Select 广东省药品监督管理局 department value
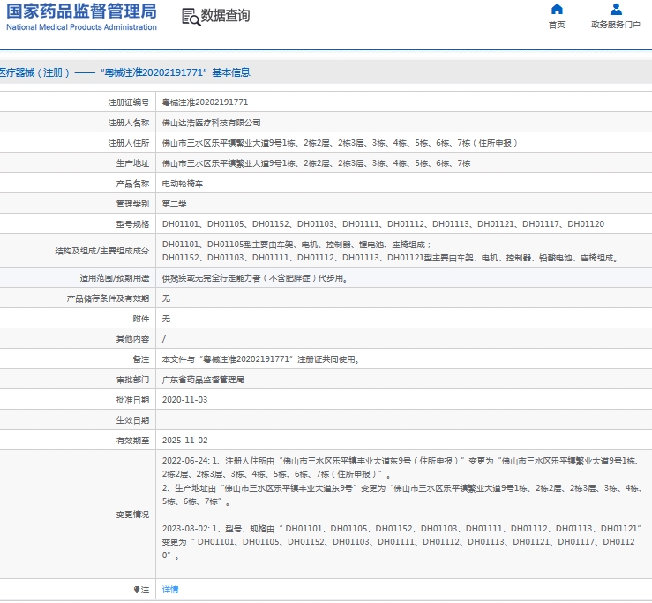The image size is (652, 603). coord(203,380)
